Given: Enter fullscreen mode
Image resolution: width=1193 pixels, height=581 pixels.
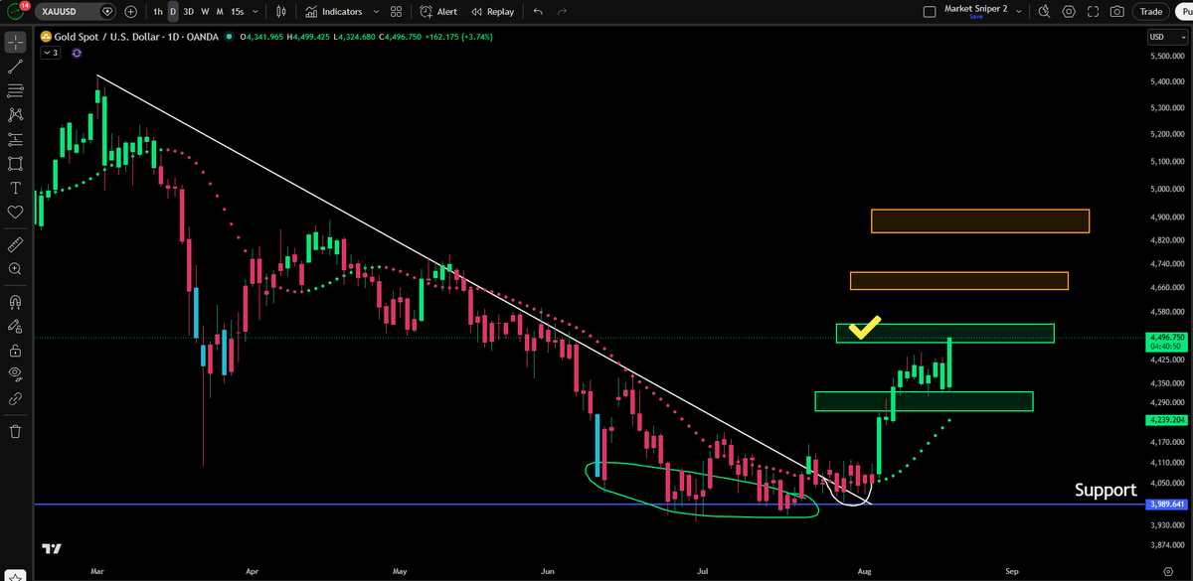Looking at the screenshot, I should pos(1094,12).
